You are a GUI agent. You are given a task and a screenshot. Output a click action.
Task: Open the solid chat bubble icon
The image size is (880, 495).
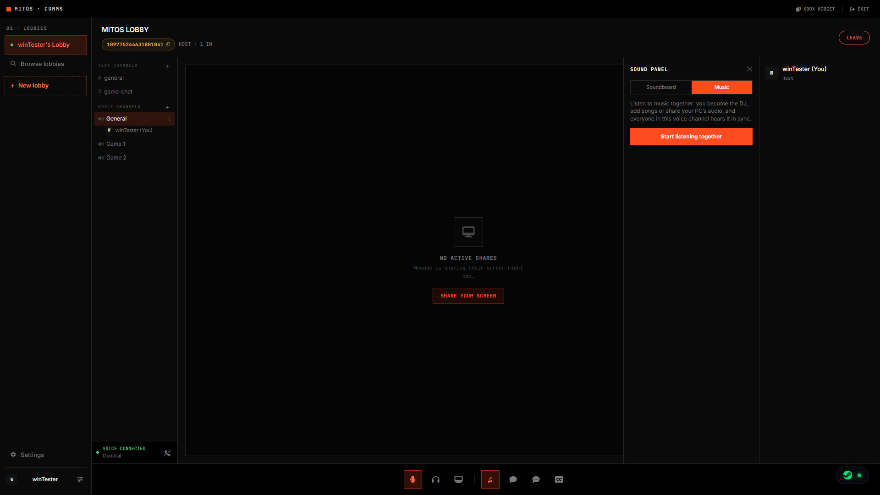click(x=513, y=479)
